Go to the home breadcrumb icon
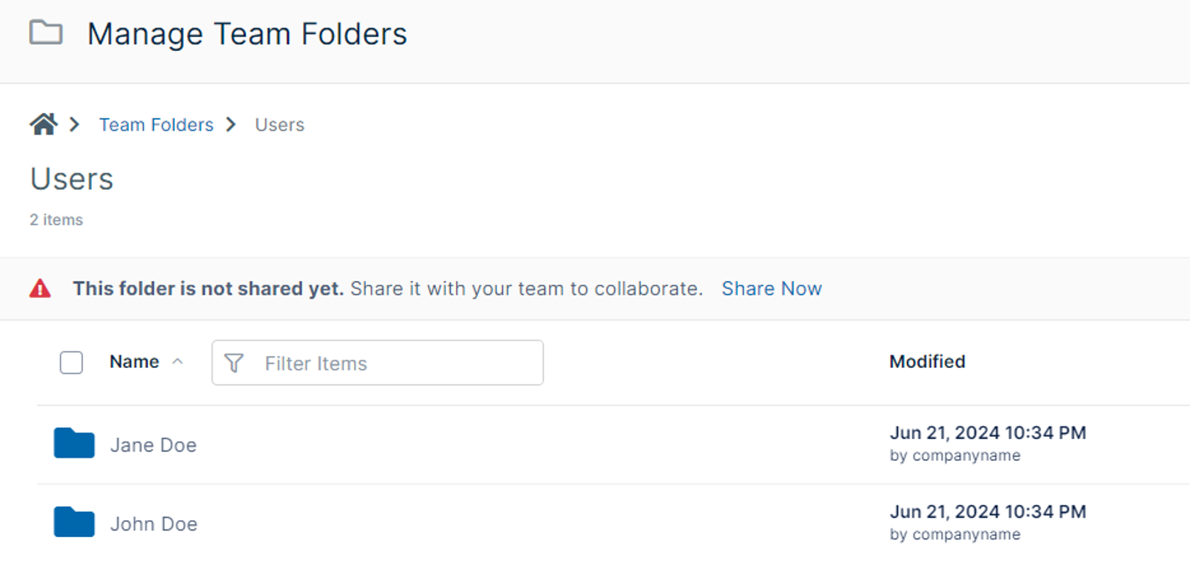The width and height of the screenshot is (1190, 578). (x=44, y=125)
